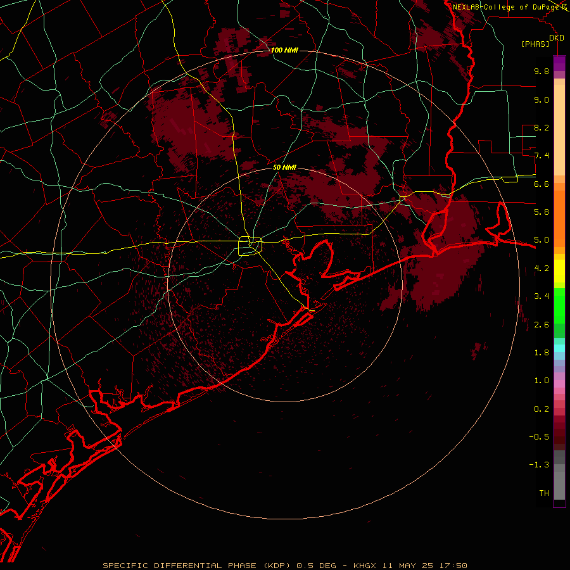Select the -1.3 value on the color scale

pos(539,465)
